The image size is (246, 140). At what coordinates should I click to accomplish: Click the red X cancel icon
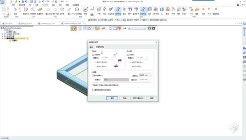(153, 28)
